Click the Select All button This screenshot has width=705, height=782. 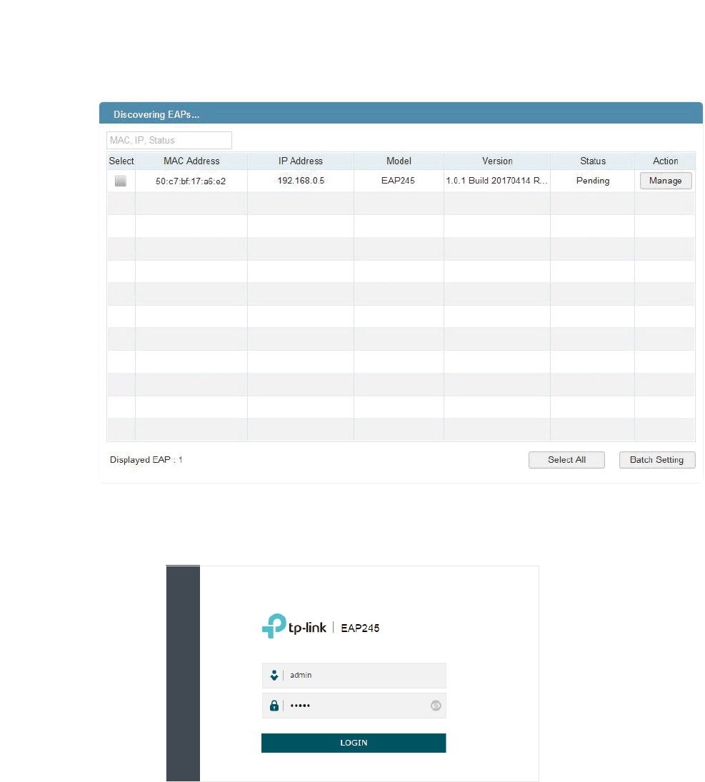click(x=566, y=460)
